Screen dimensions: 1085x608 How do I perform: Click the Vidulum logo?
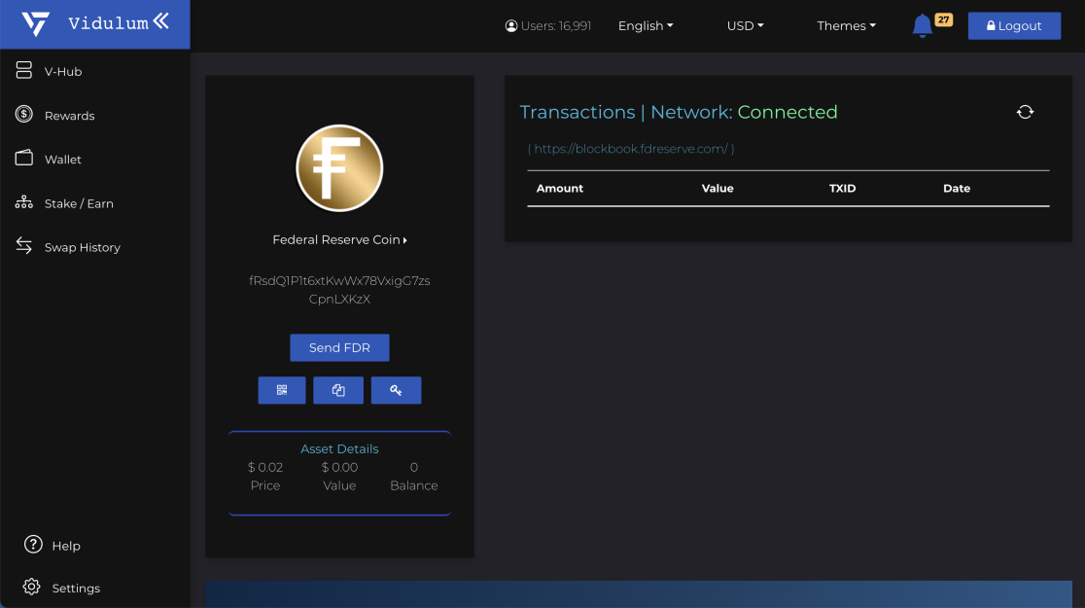pos(35,23)
